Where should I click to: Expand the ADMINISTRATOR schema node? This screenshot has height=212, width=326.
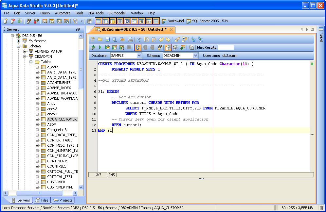(25, 51)
